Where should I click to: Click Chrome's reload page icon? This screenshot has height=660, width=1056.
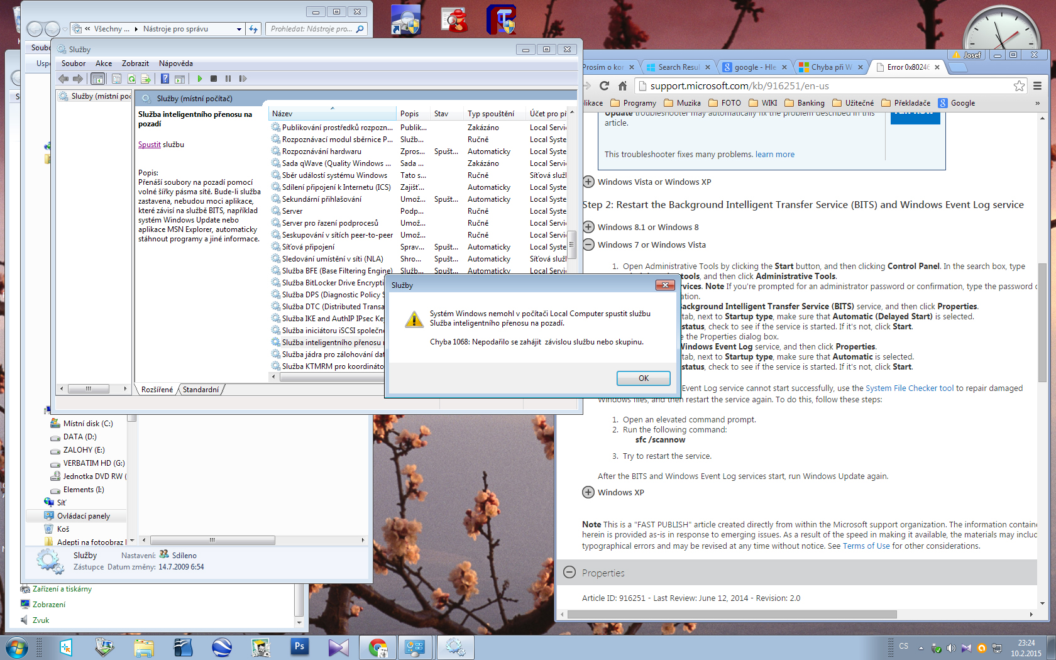click(x=604, y=86)
